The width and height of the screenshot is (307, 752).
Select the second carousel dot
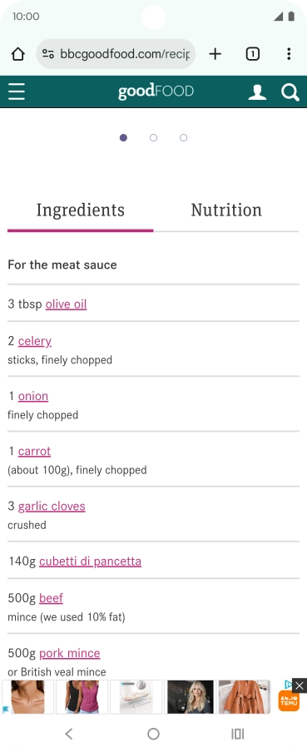coord(153,137)
